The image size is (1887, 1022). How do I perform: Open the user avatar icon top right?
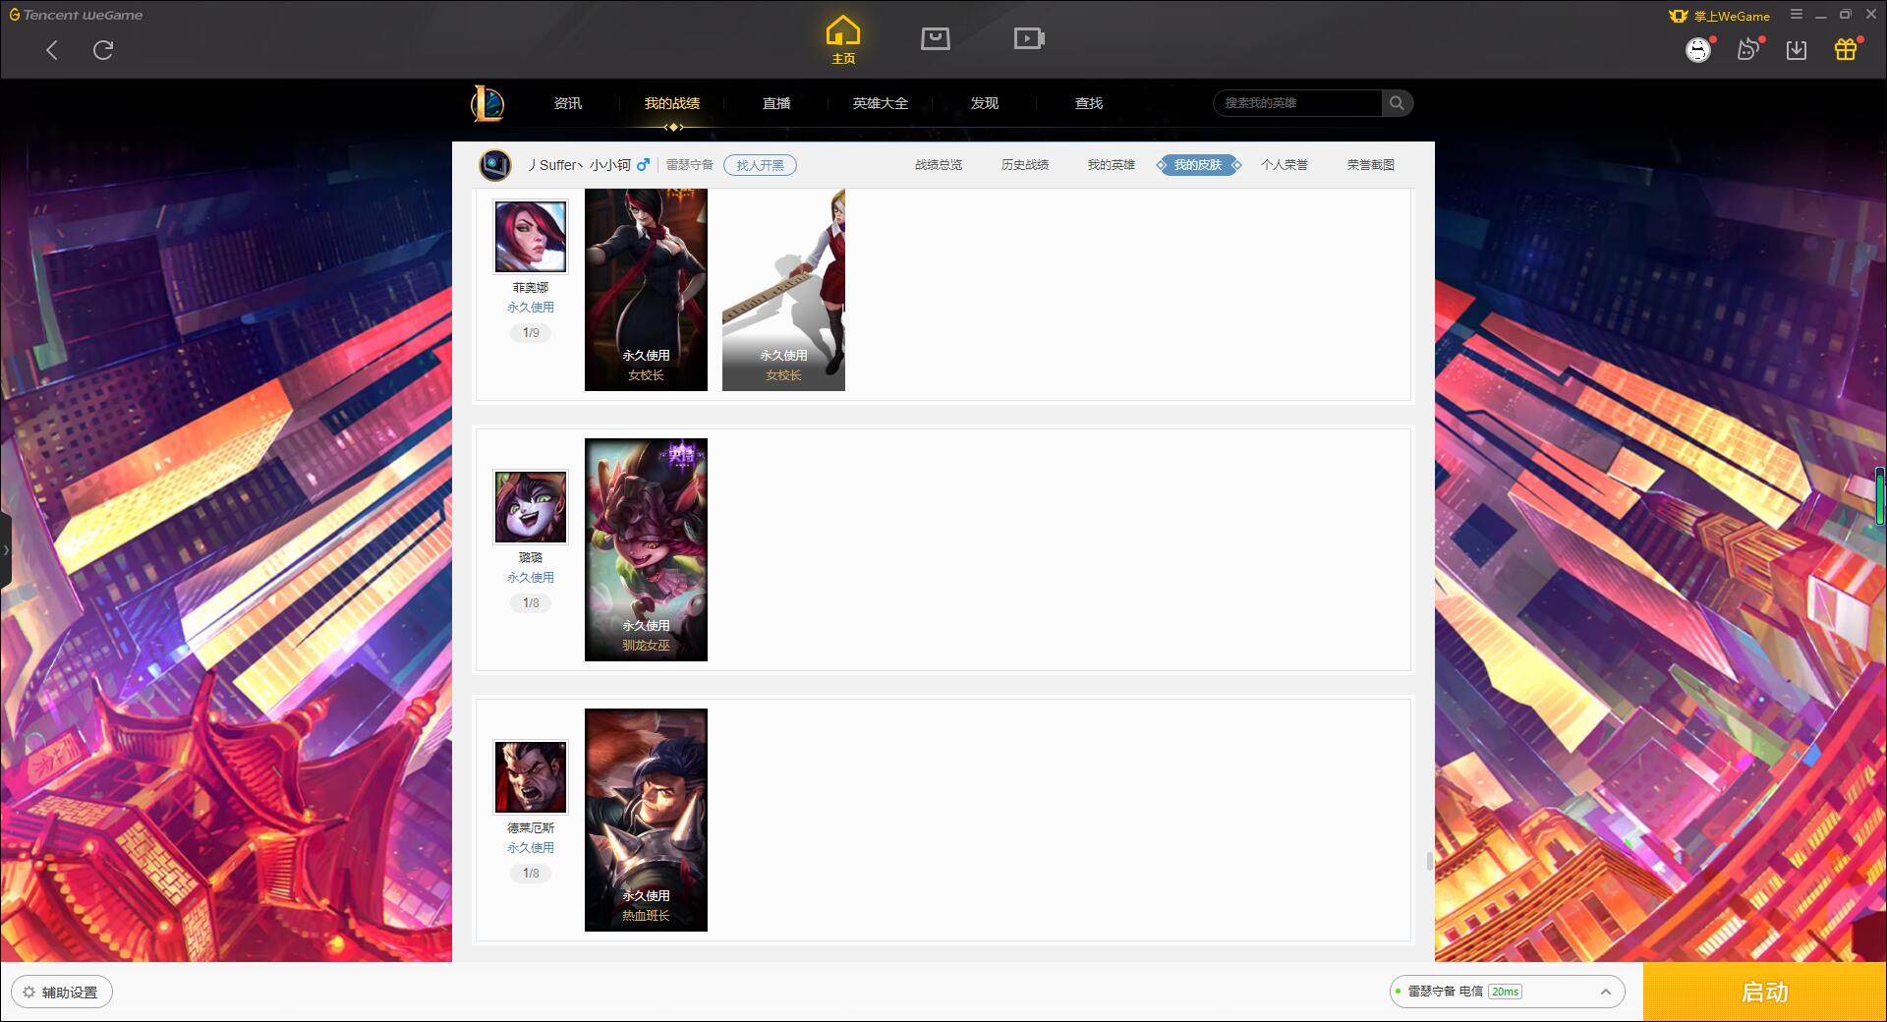coord(1697,50)
